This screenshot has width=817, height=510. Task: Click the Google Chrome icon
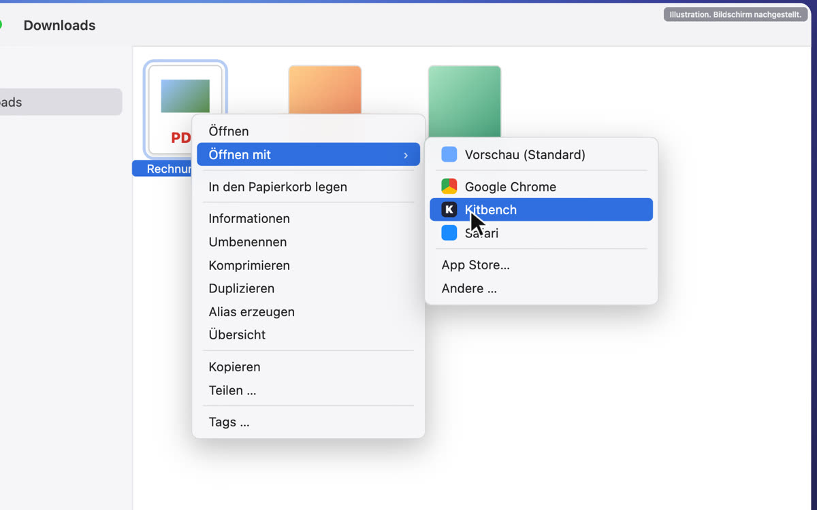coord(449,186)
